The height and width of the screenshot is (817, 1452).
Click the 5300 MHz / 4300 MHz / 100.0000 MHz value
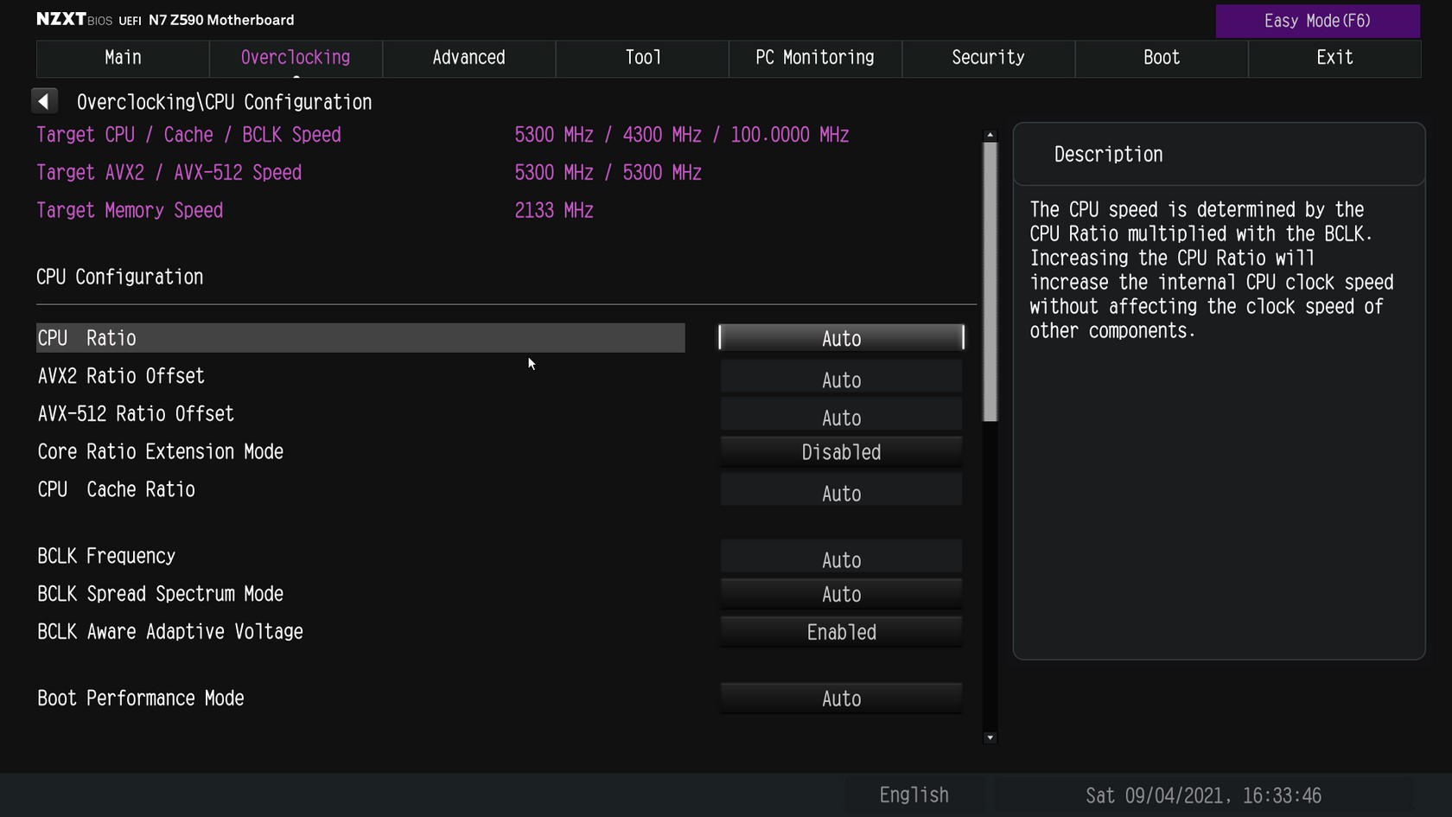(682, 135)
